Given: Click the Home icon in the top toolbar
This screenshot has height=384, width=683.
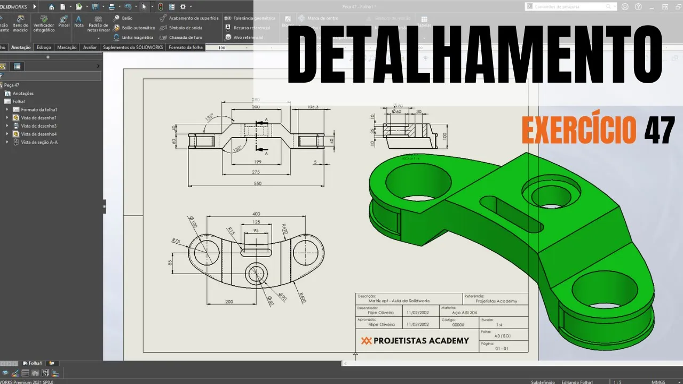Looking at the screenshot, I should [x=52, y=7].
